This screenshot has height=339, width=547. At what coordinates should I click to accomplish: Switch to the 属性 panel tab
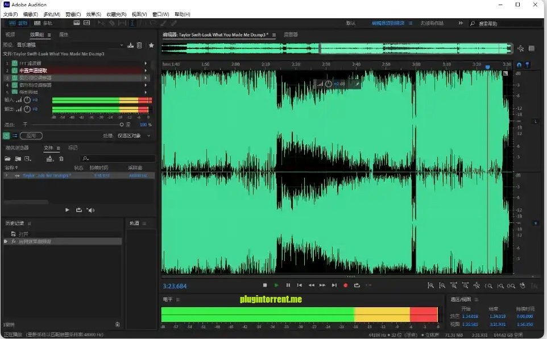(64, 35)
